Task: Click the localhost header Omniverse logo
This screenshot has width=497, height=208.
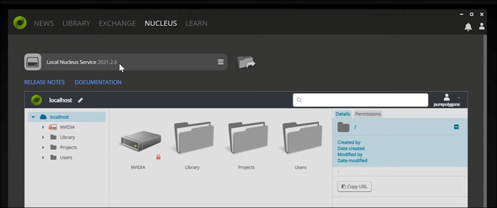Action: [x=36, y=100]
